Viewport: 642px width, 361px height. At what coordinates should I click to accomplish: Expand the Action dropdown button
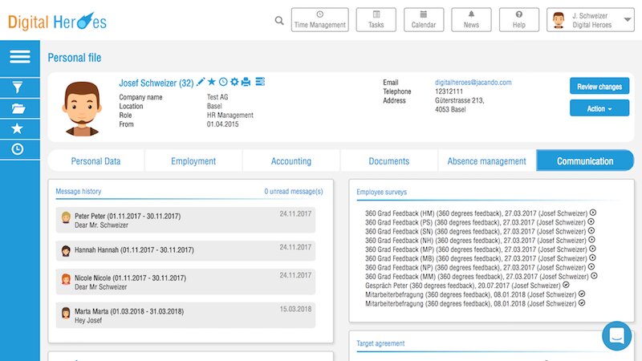tap(599, 108)
